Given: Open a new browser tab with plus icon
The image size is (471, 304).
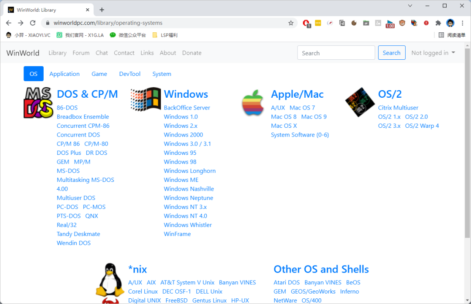Looking at the screenshot, I should (102, 10).
